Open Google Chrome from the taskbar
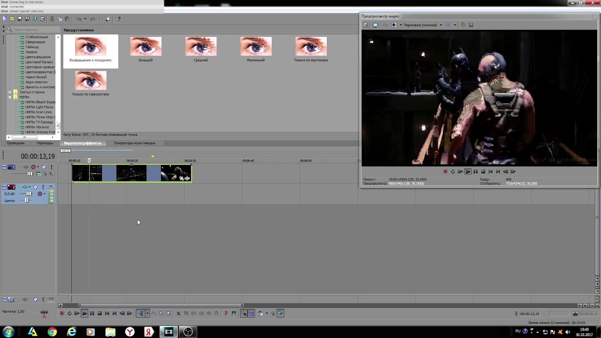The height and width of the screenshot is (338, 601). point(52,332)
